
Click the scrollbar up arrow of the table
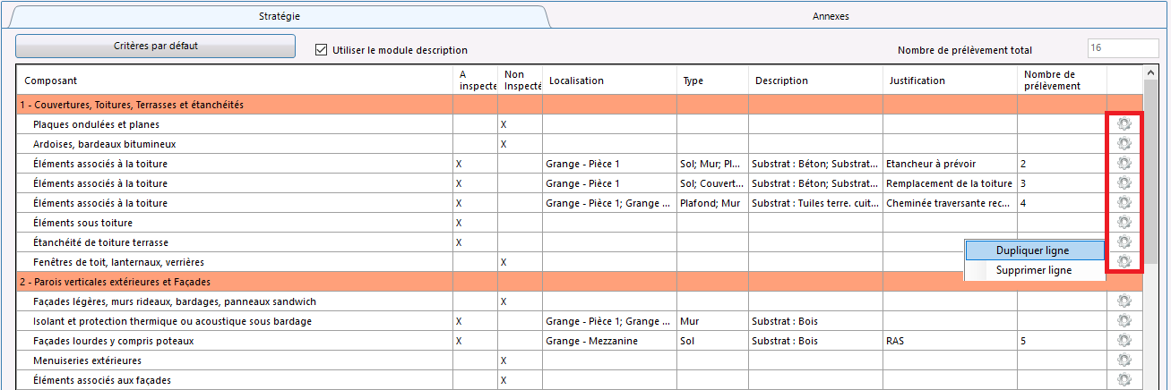tap(1151, 72)
